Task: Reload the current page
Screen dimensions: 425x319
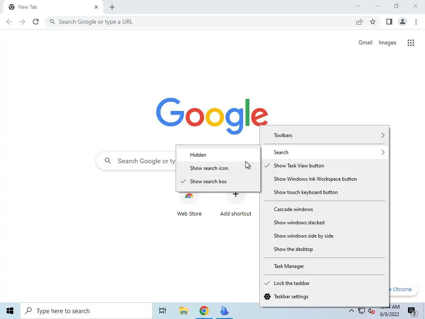Action: (36, 22)
